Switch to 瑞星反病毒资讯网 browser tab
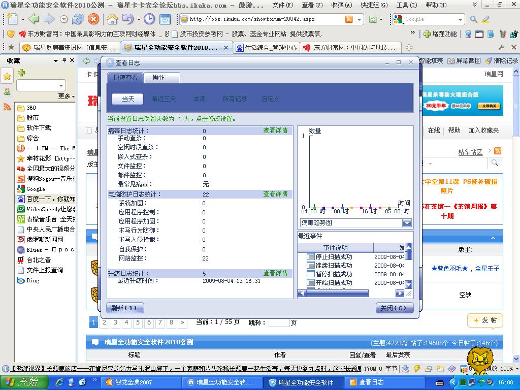This screenshot has width=520, height=390. (70, 48)
